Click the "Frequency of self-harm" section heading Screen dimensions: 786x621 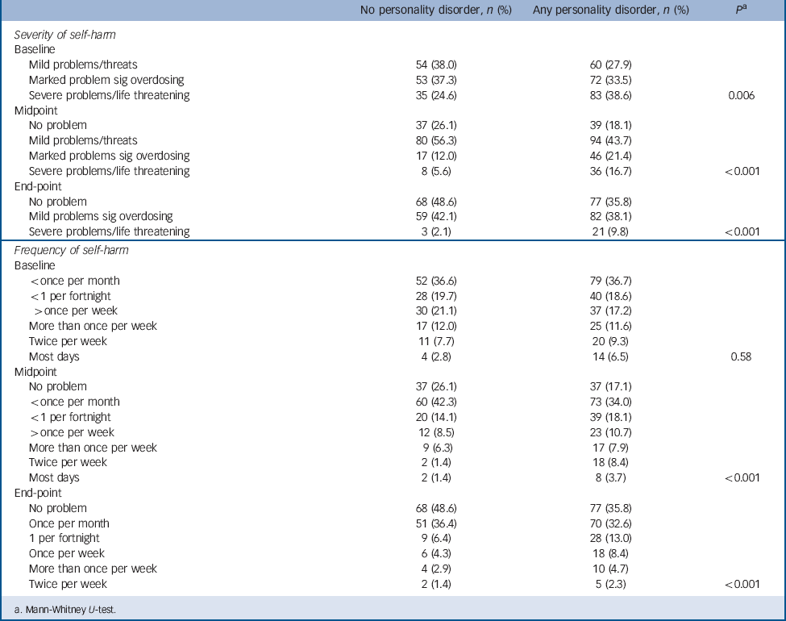point(71,250)
